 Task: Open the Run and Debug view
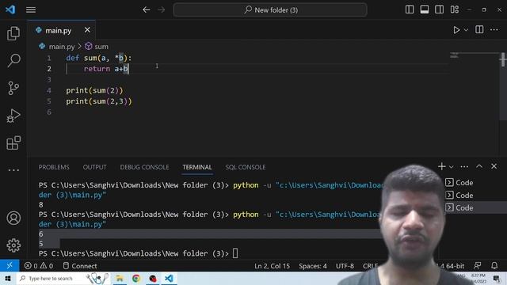coord(13,116)
